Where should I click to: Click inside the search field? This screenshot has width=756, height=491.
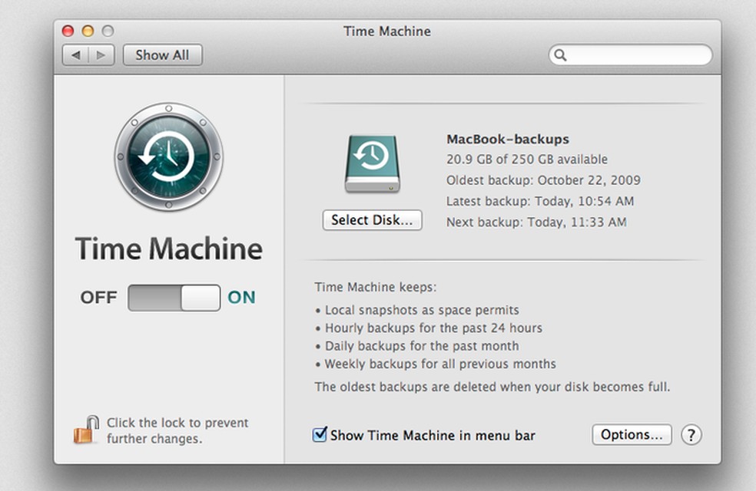click(630, 55)
